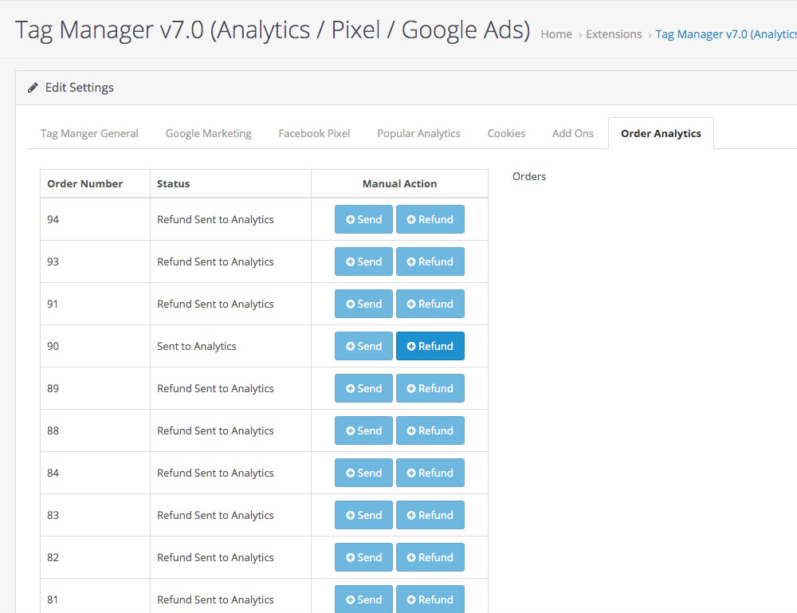Click the Send button in row 90

click(x=363, y=346)
